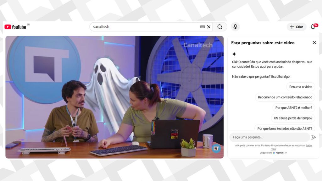The width and height of the screenshot is (322, 181).
Task: Open the on-screen keyboard in search bar
Action: [x=203, y=27]
